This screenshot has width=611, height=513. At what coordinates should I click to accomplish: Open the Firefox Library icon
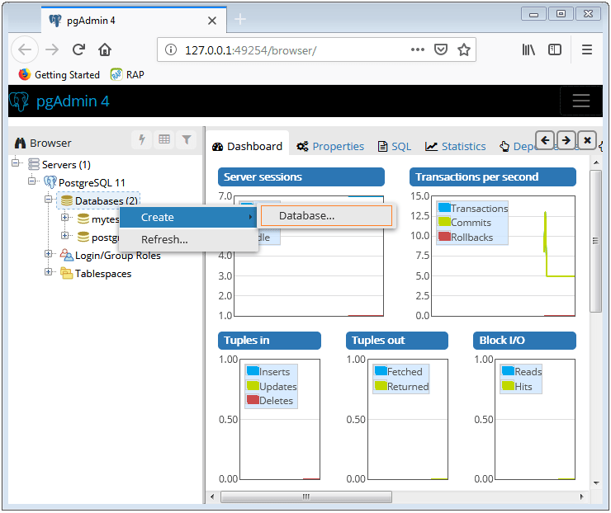(528, 49)
